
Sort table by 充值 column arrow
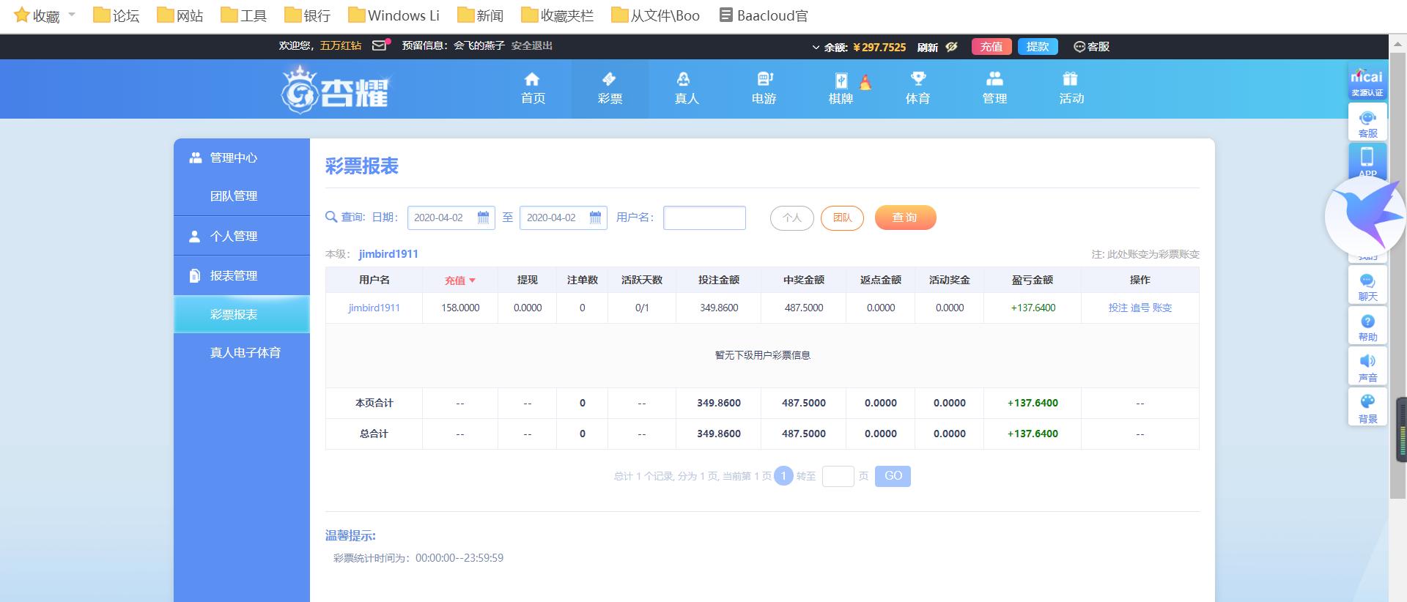(472, 280)
